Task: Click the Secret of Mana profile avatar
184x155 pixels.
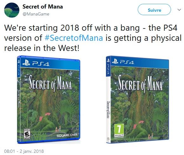Action: (x=12, y=10)
